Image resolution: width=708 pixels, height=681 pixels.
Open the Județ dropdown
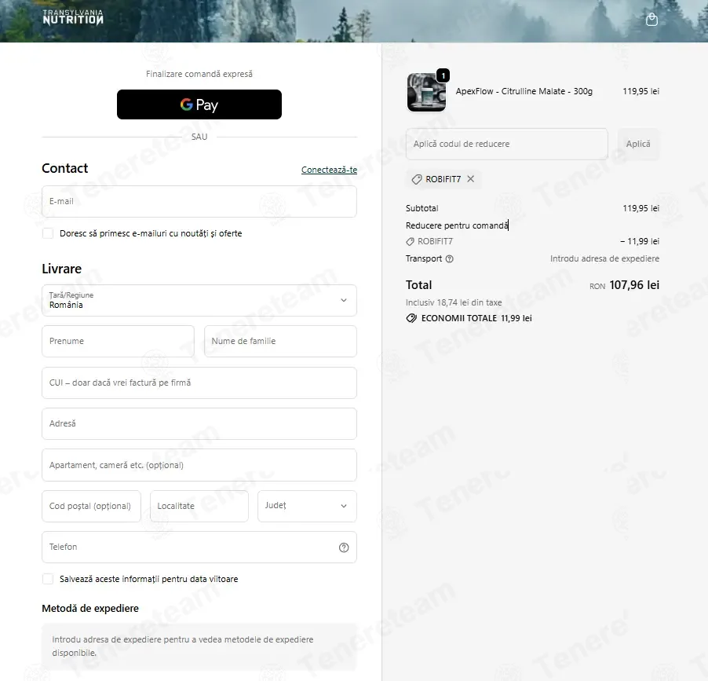click(307, 506)
